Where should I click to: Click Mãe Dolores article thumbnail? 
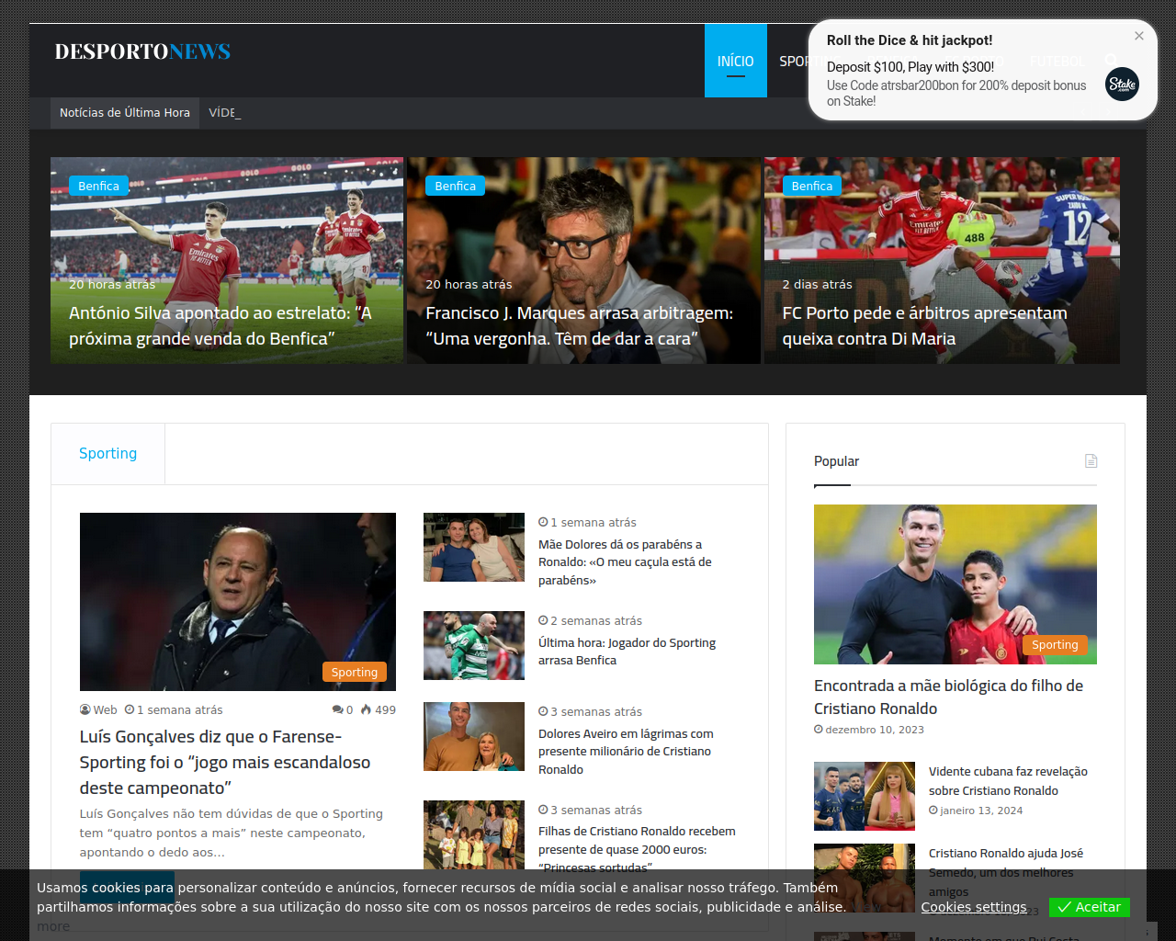coord(474,548)
